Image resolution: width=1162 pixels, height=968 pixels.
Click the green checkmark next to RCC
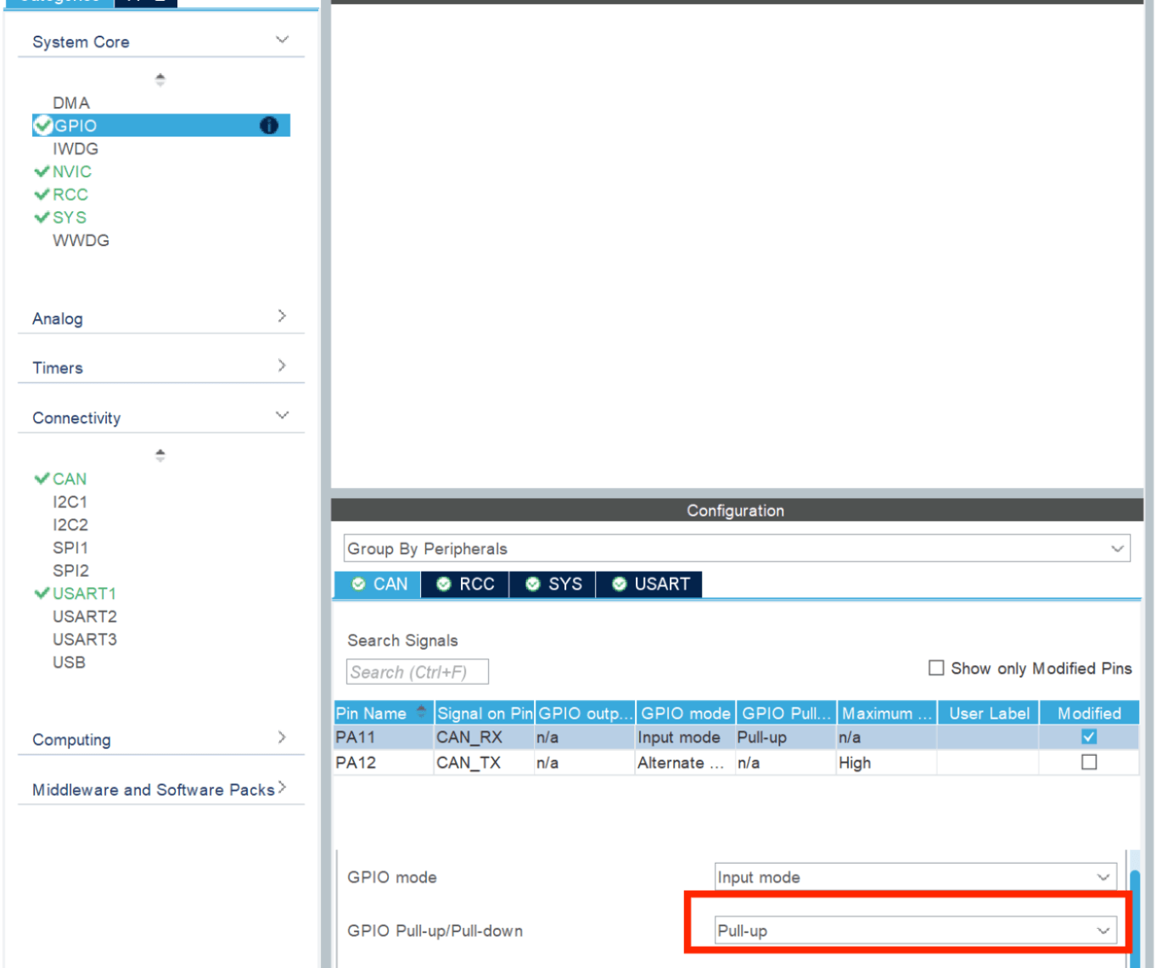click(x=42, y=194)
